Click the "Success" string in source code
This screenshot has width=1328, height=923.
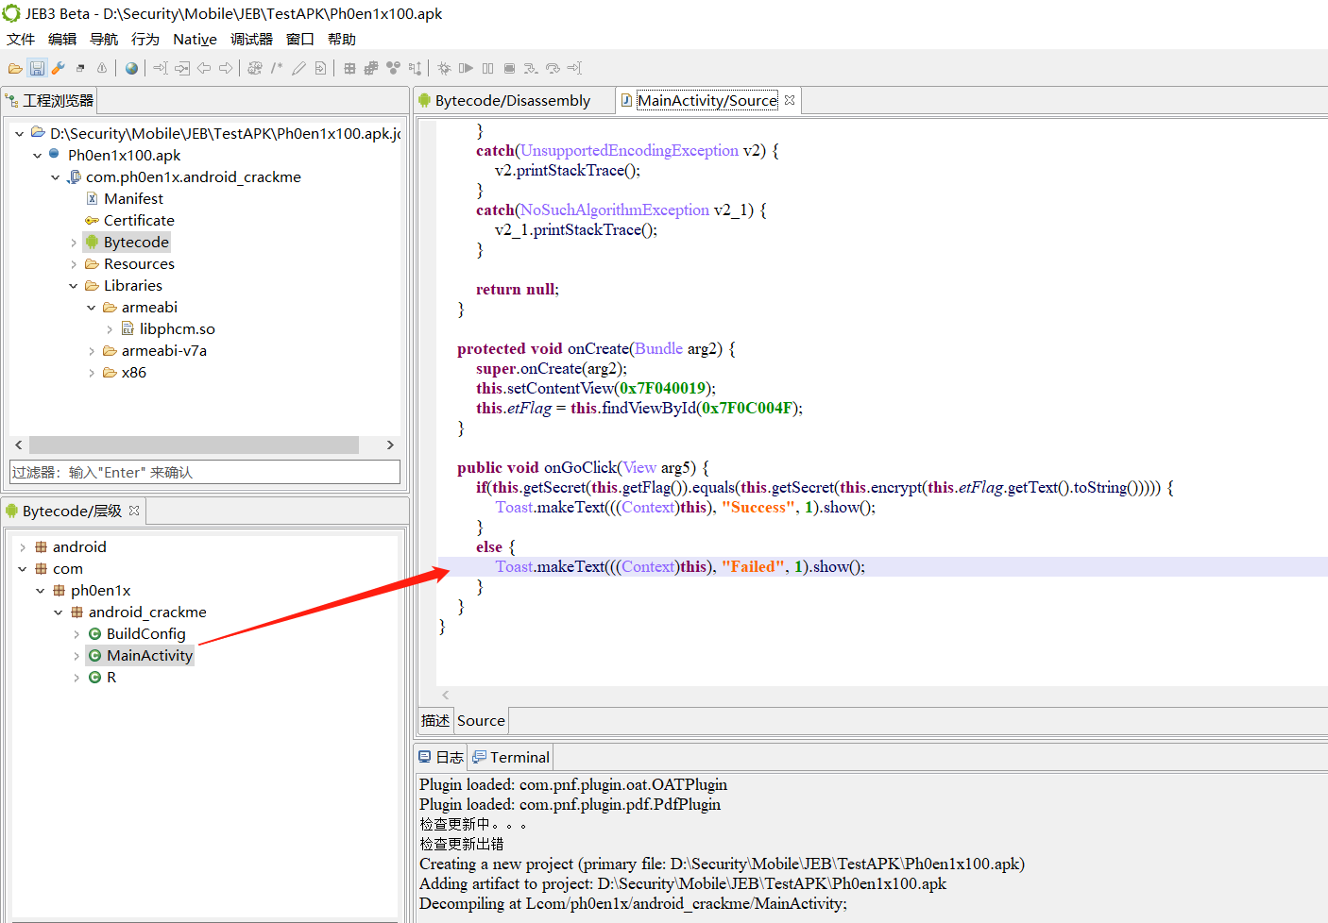click(758, 507)
